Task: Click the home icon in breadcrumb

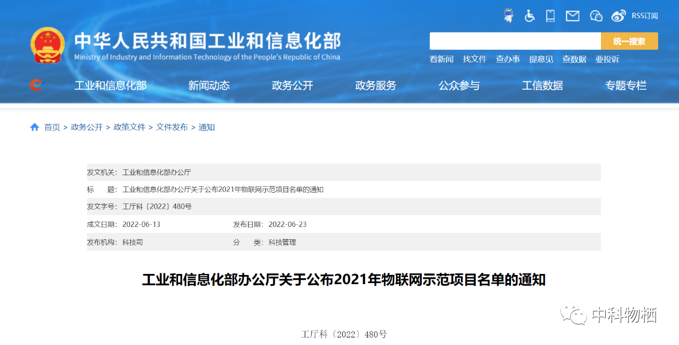Action: pos(35,127)
